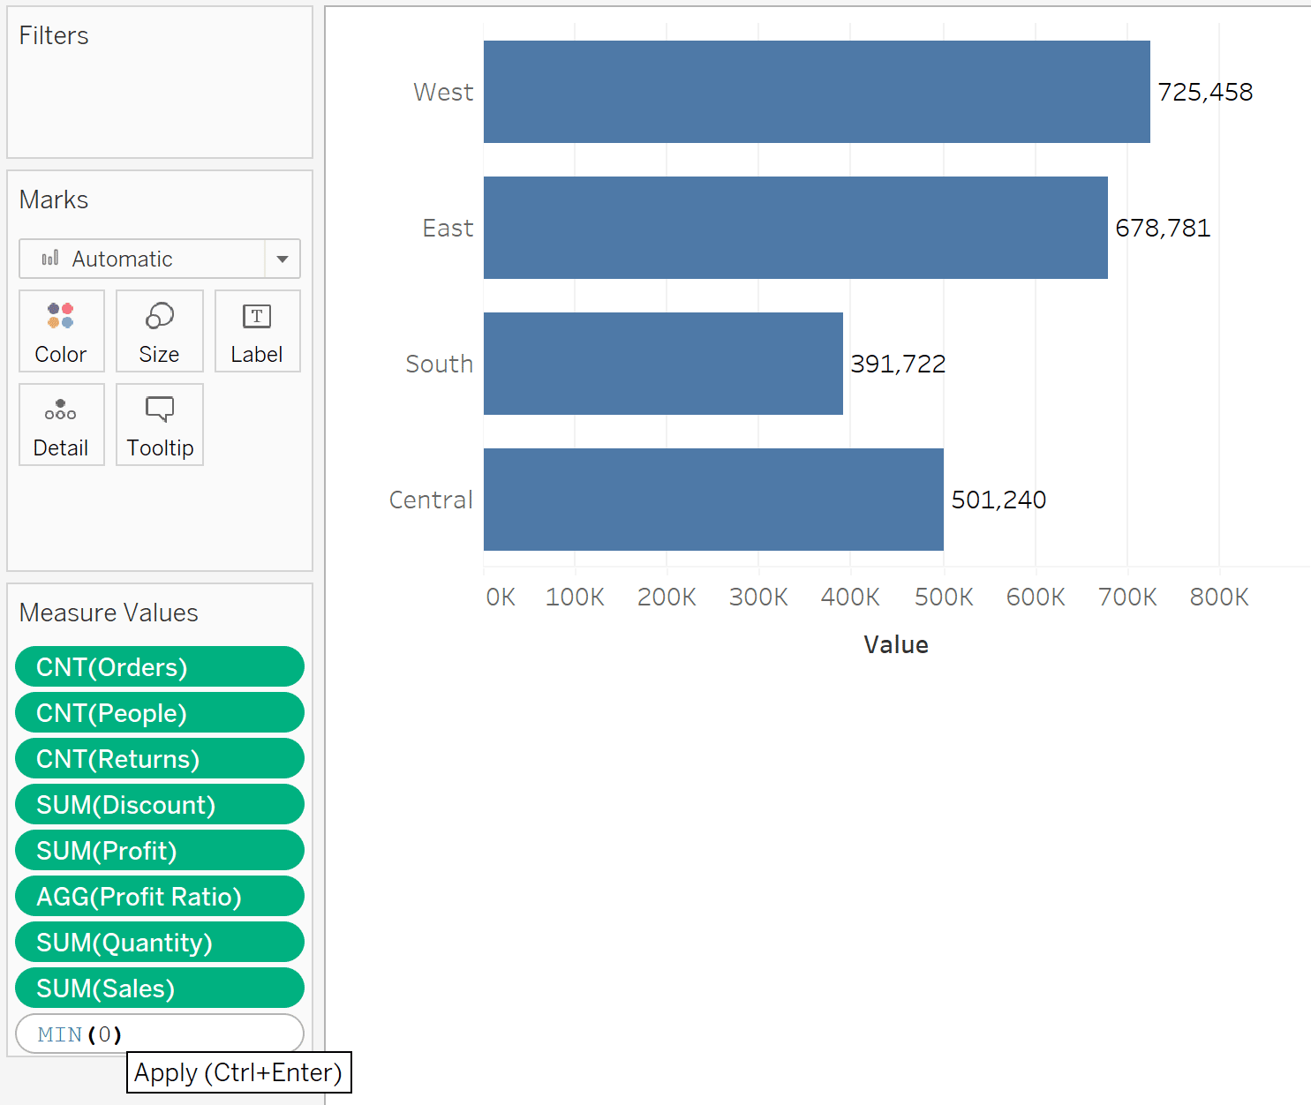Open the Size marks card

tap(159, 331)
